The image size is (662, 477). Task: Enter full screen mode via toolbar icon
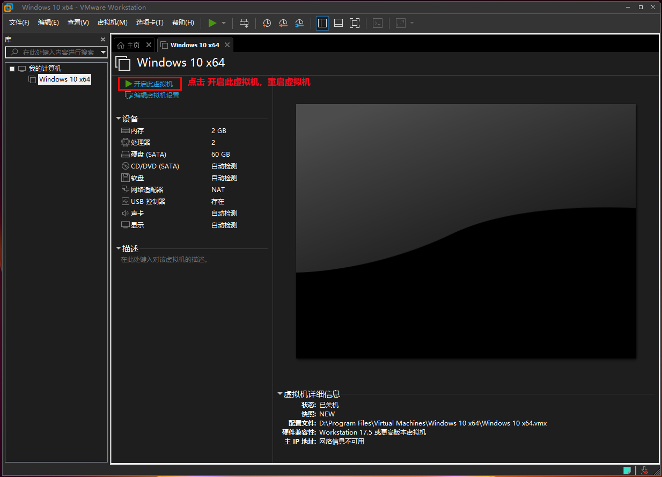[x=355, y=23]
